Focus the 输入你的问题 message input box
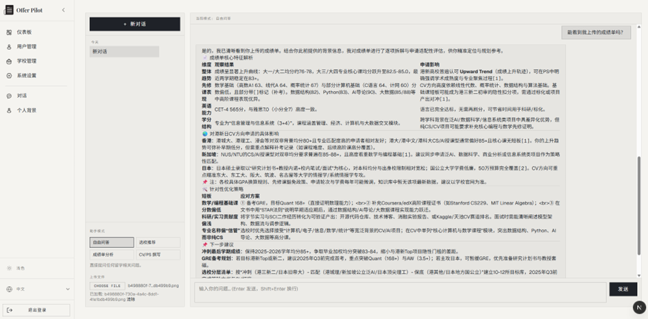The height and width of the screenshot is (319, 648). point(400,292)
